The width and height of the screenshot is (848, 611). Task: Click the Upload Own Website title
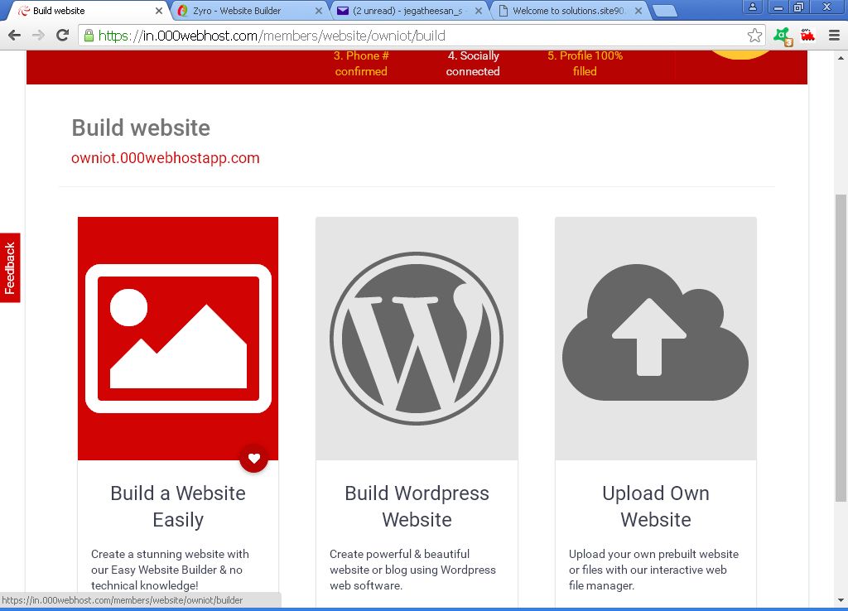pos(656,506)
